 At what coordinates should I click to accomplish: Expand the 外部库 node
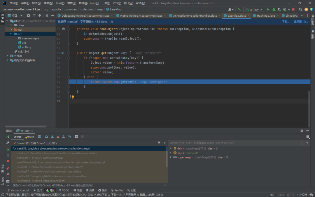[7, 56]
